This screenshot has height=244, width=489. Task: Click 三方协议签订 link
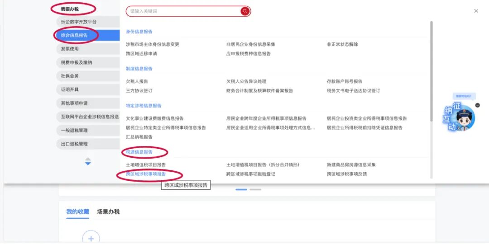coord(139,91)
